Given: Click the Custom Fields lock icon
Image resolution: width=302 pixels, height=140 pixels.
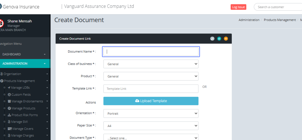Looking at the screenshot, I should coord(9,95).
